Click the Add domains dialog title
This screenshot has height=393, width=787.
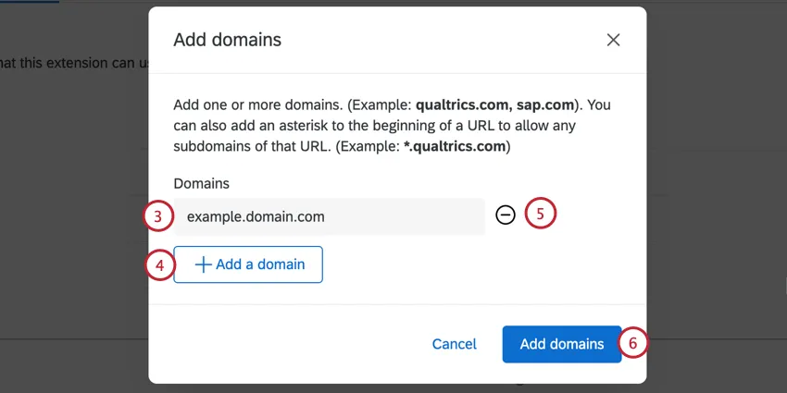click(227, 40)
